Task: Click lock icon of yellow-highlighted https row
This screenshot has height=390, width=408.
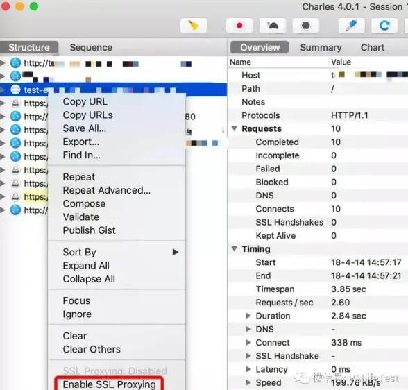Action: click(x=15, y=196)
